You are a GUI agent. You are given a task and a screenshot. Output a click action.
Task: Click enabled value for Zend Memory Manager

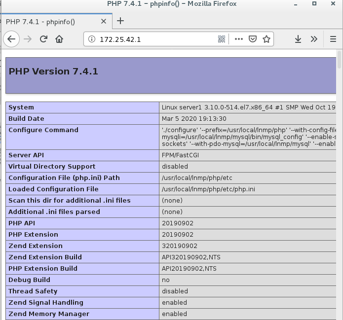pyautogui.click(x=174, y=314)
